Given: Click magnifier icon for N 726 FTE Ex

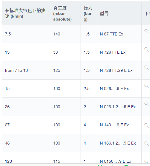Looking at the screenshot, I should point(146,49).
